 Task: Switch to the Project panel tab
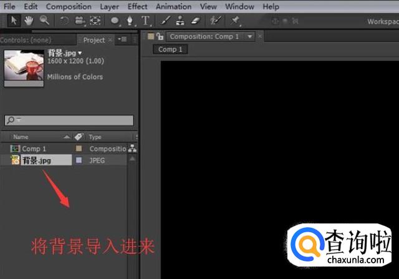(94, 40)
